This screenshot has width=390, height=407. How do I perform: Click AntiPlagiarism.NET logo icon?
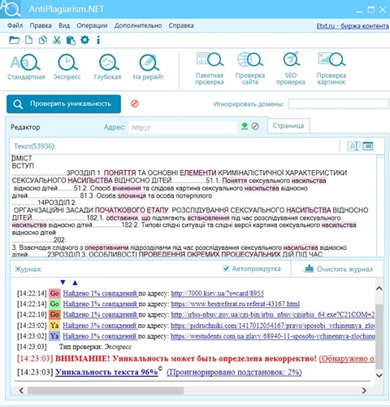11,9
